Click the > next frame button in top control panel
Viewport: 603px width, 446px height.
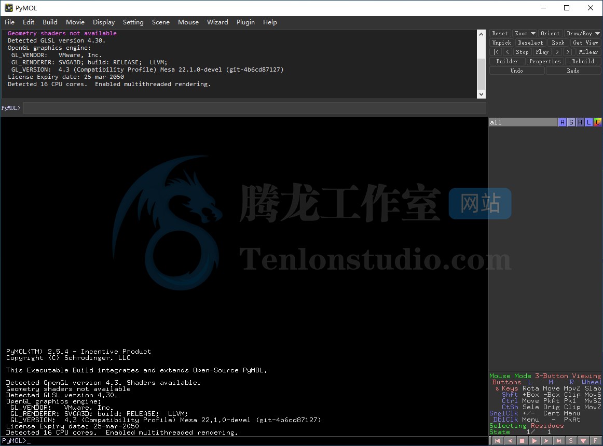(x=557, y=52)
